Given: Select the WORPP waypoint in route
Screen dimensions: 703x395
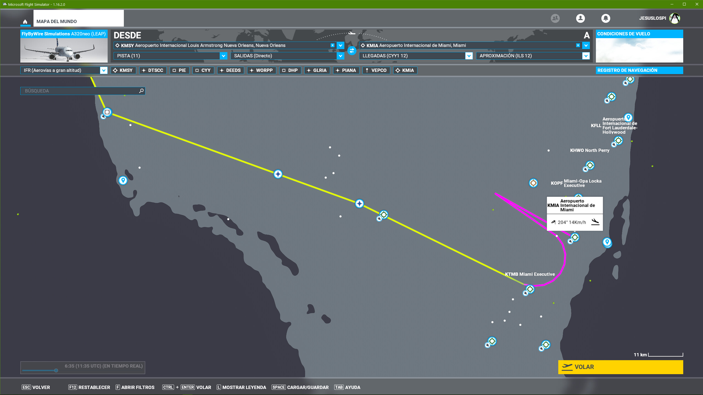Looking at the screenshot, I should (261, 70).
